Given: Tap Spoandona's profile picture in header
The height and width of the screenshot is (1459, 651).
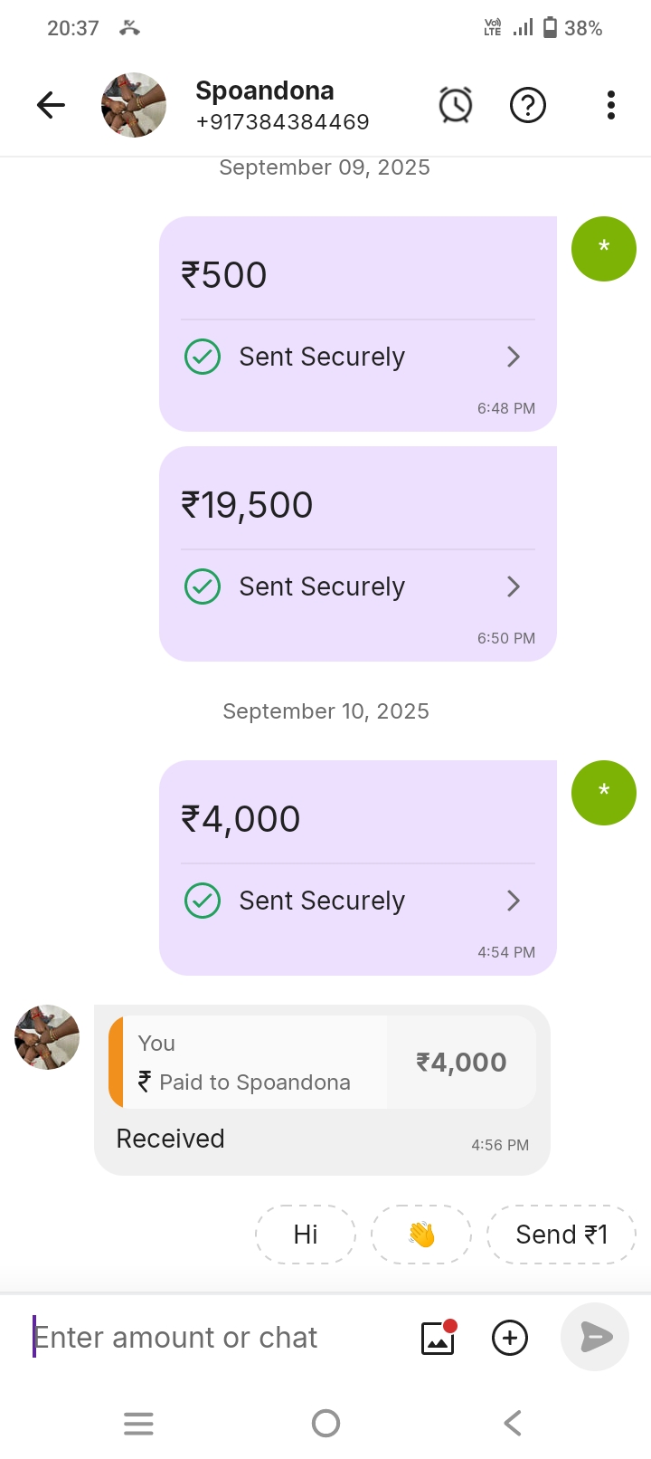Looking at the screenshot, I should coord(134,105).
